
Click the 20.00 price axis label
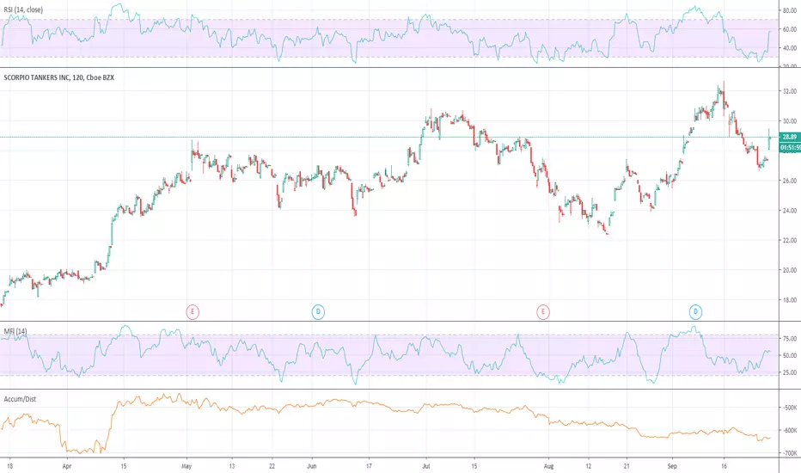pyautogui.click(x=790, y=271)
